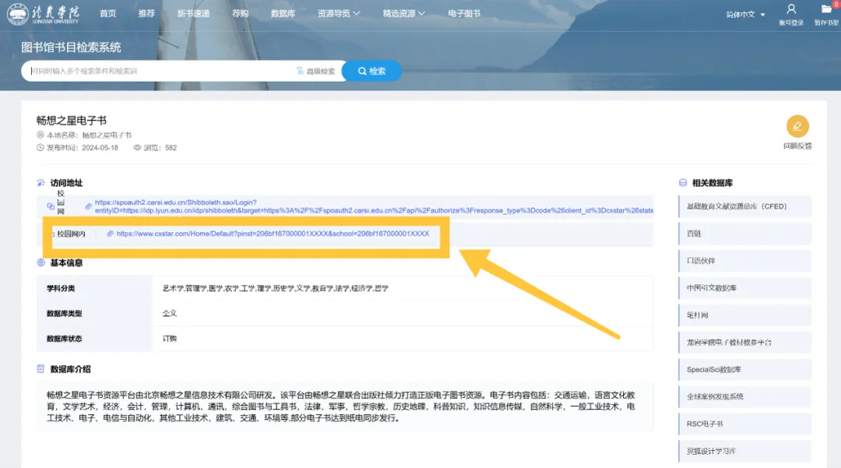The width and height of the screenshot is (841, 468).
Task: Open the 百链 related database
Action: [745, 234]
